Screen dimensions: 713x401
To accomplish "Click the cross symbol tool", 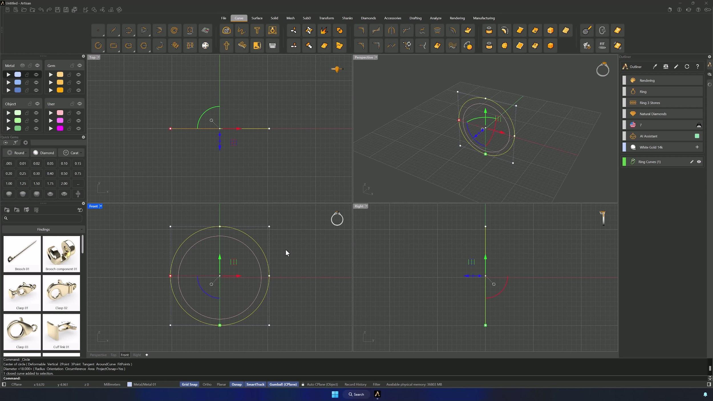I will [x=226, y=46].
